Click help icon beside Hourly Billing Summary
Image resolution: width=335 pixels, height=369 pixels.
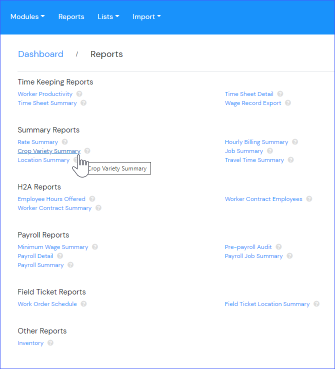tap(295, 142)
